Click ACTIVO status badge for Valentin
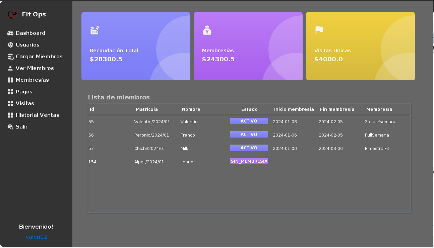 point(249,121)
